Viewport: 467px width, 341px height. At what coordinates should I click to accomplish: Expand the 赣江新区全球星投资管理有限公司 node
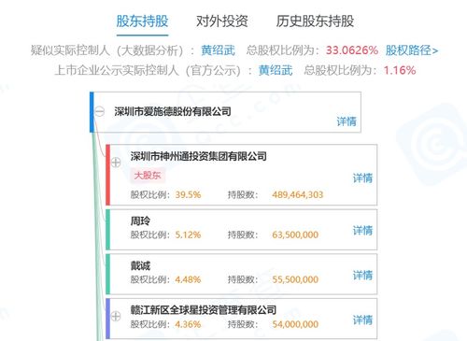coord(116,316)
